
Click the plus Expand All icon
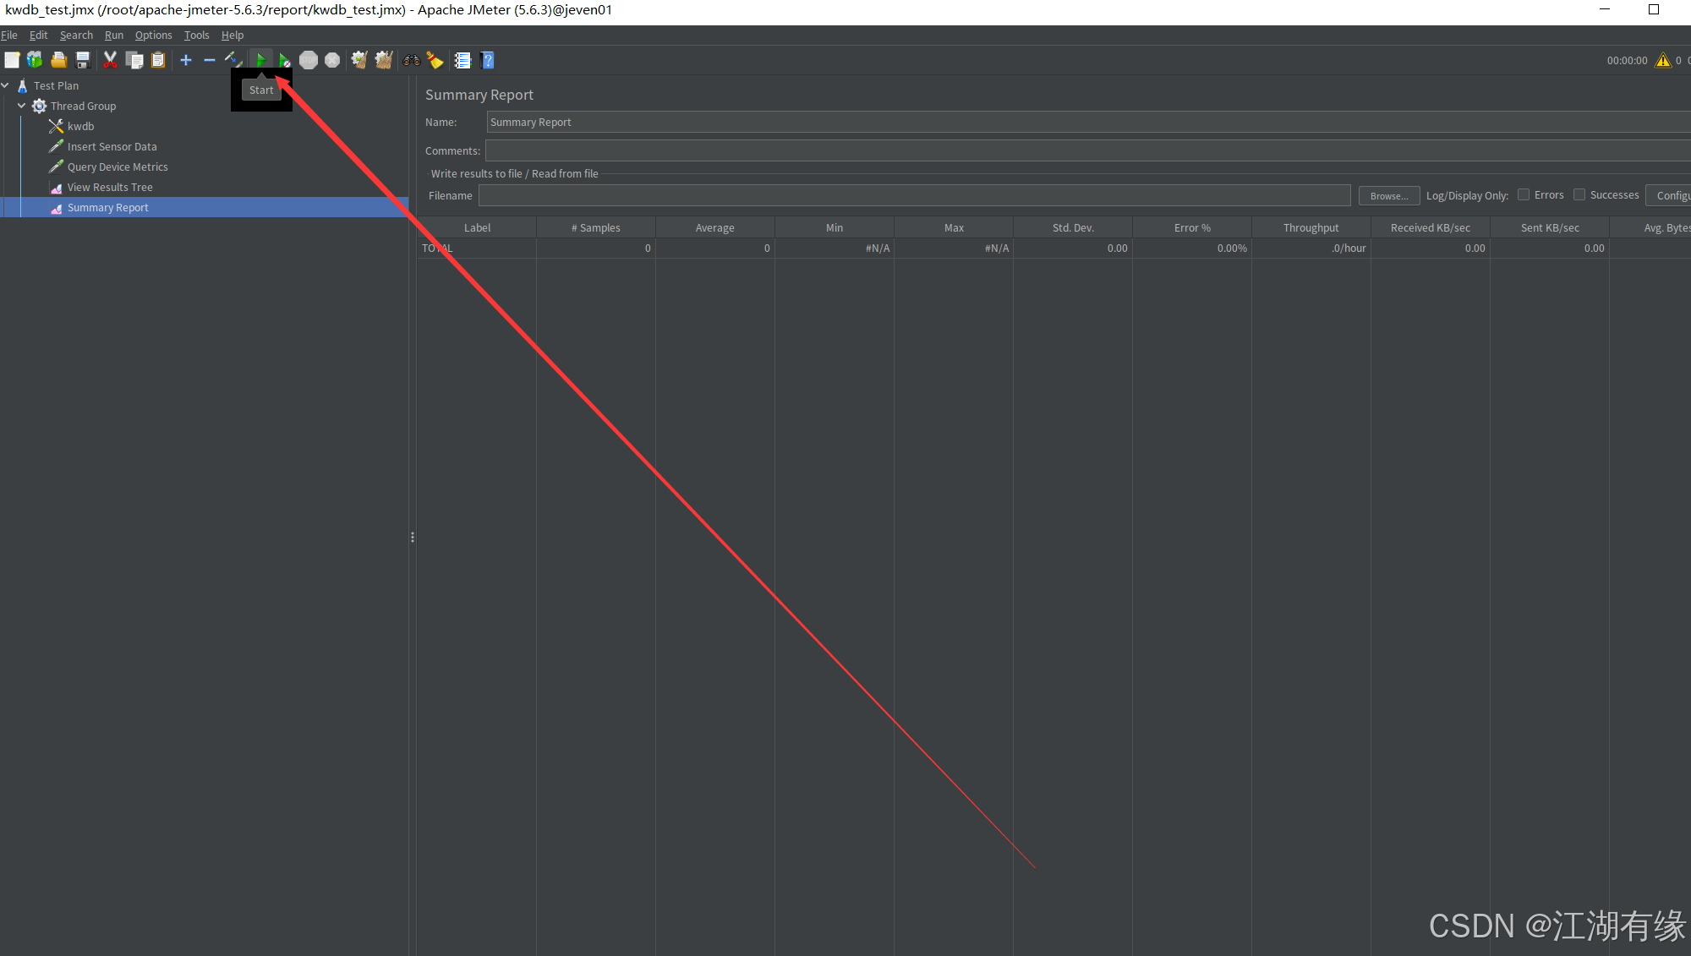tap(186, 60)
